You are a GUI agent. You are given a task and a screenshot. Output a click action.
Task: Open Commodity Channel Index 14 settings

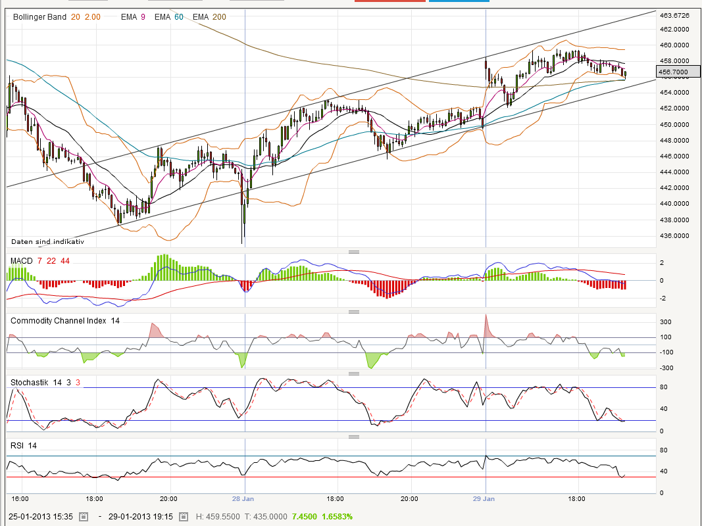click(65, 321)
